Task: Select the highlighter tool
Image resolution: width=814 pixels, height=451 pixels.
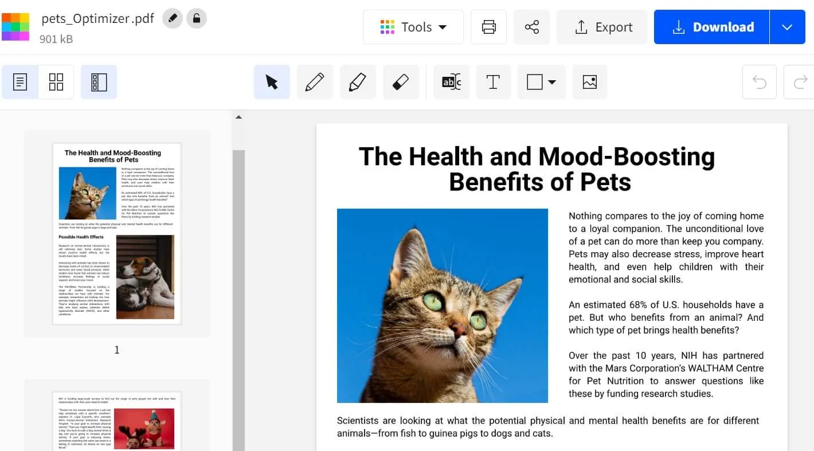Action: (358, 82)
